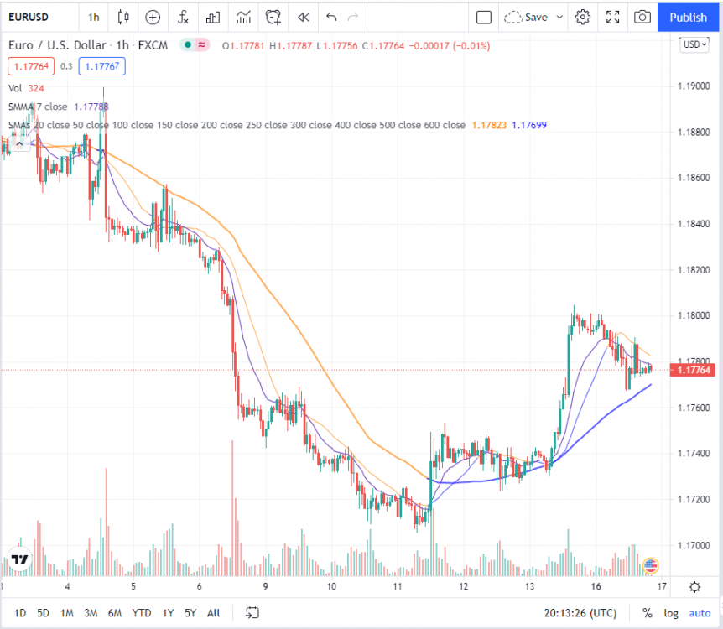Activate Bar Replay mode

tap(303, 17)
